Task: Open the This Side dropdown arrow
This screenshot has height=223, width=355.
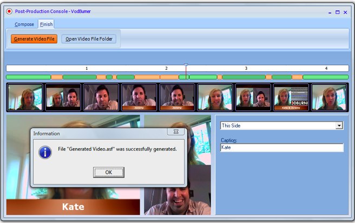Action: pos(339,126)
